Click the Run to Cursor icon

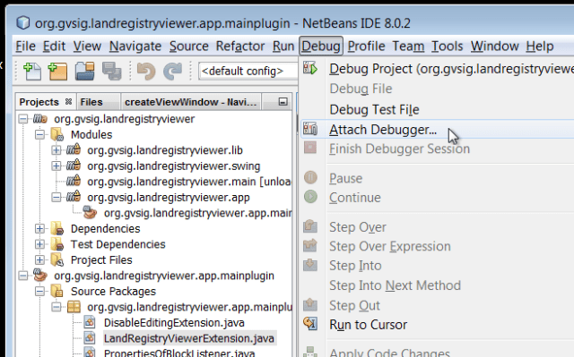click(x=310, y=323)
